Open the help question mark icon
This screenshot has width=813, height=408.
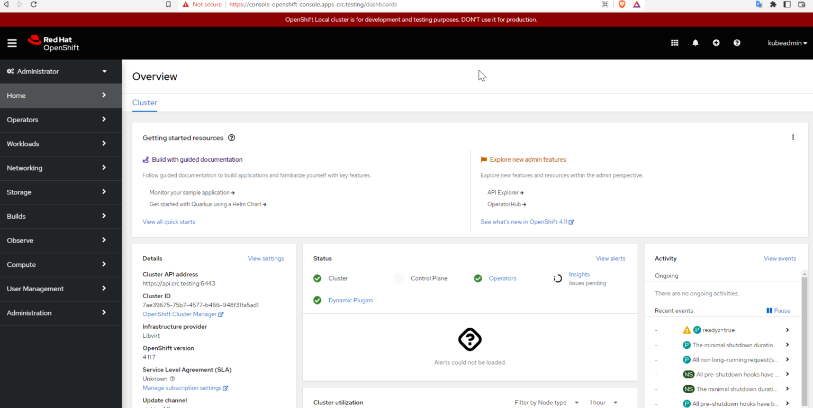tap(736, 43)
